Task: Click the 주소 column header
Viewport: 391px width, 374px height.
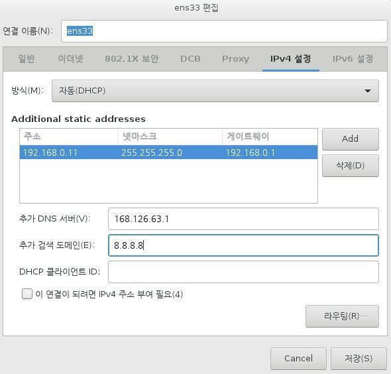Action: pyautogui.click(x=69, y=137)
